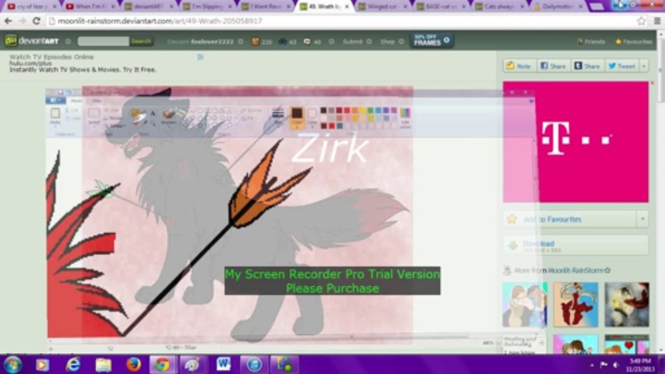
Task: Open the Paint line Size dropdown
Action: (x=278, y=116)
